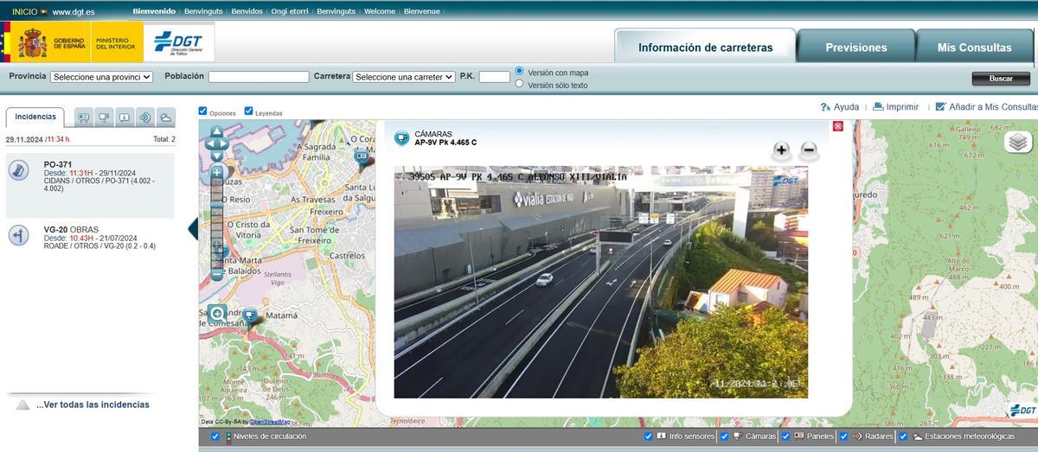The width and height of the screenshot is (1038, 452).
Task: Pan the map right with the arrow
Action: [x=224, y=144]
